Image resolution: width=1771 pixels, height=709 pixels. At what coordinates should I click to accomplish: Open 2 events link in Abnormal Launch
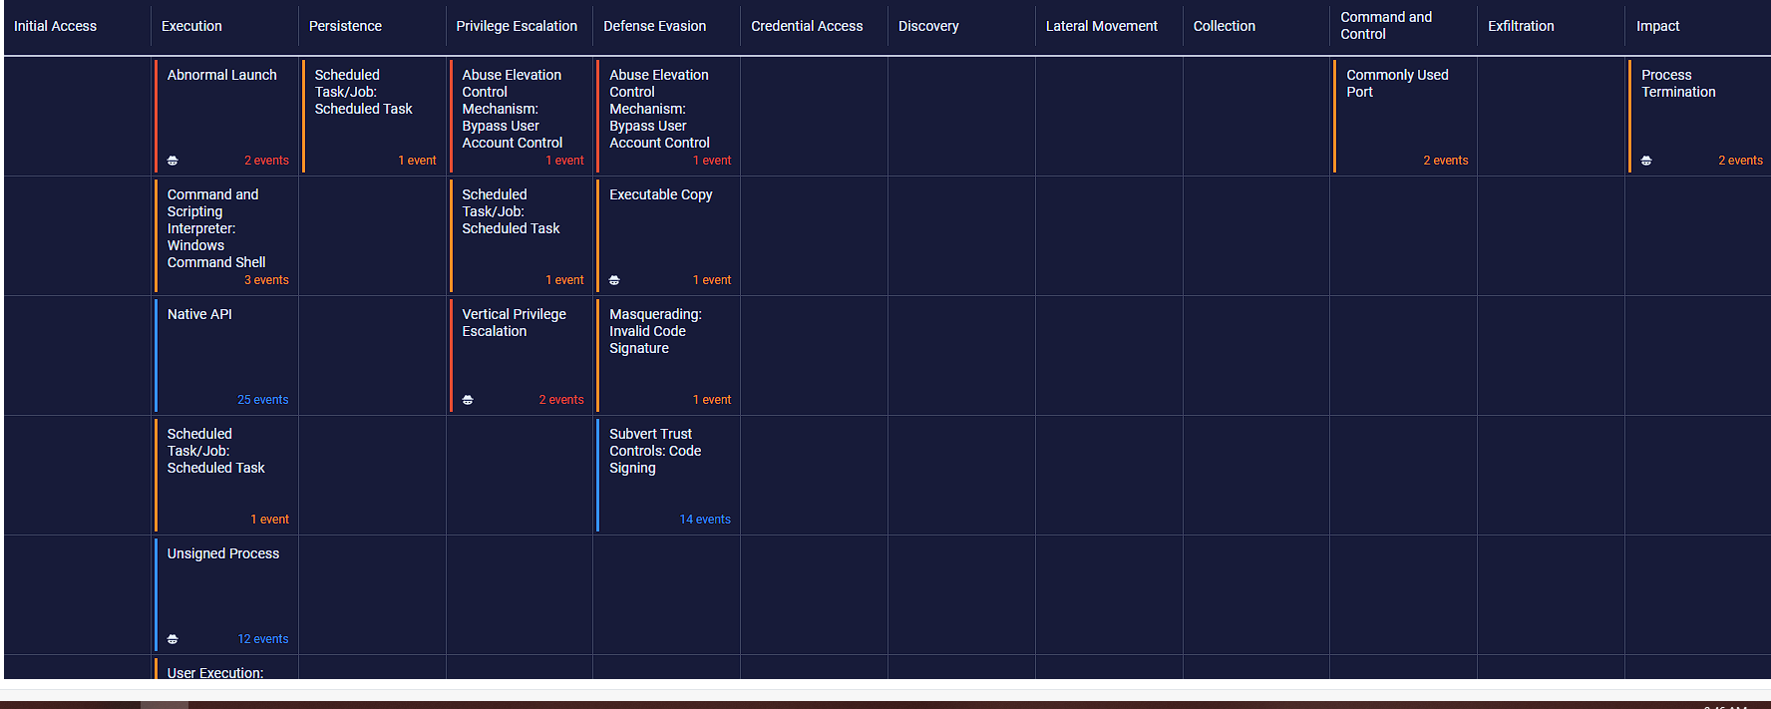click(266, 161)
